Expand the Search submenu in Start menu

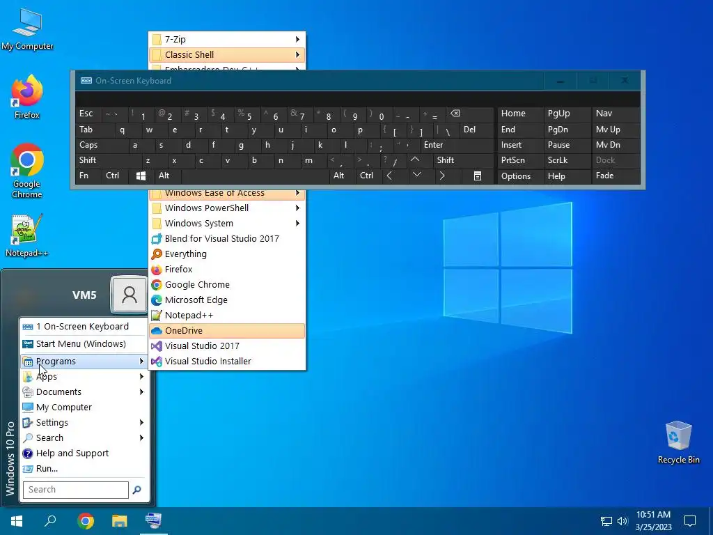(84, 438)
